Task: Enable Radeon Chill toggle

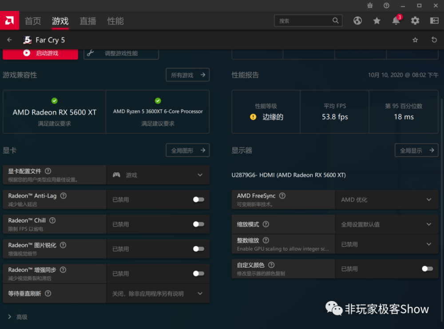Action: (198, 224)
